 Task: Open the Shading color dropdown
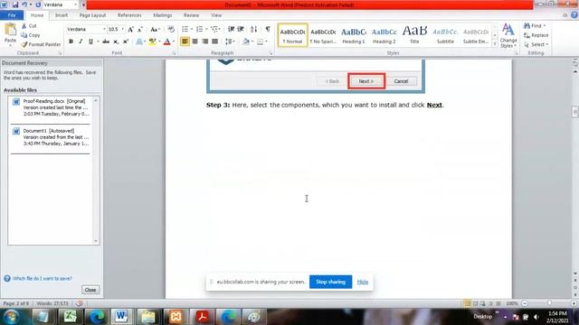click(x=252, y=42)
